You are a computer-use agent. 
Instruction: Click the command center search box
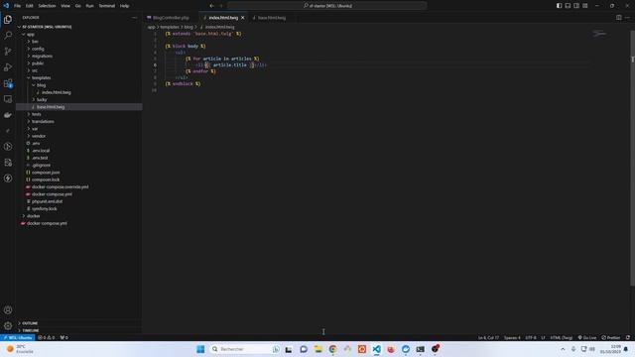(327, 6)
